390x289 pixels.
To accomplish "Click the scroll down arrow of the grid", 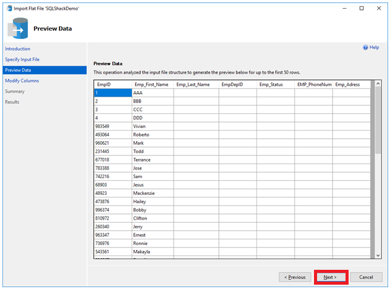I will (x=378, y=255).
